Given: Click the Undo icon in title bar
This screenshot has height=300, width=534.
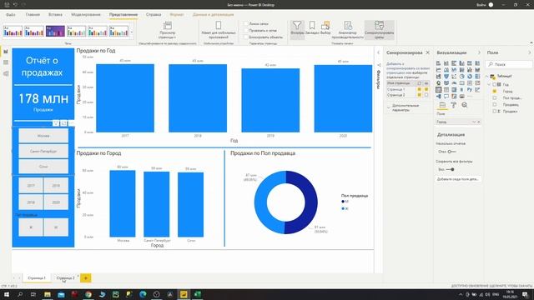Looking at the screenshot, I should point(15,5).
